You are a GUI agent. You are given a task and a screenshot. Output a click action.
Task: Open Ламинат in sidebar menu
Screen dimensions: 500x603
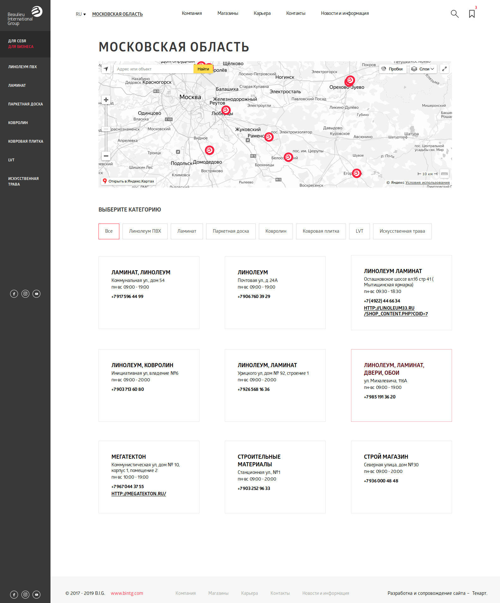17,86
